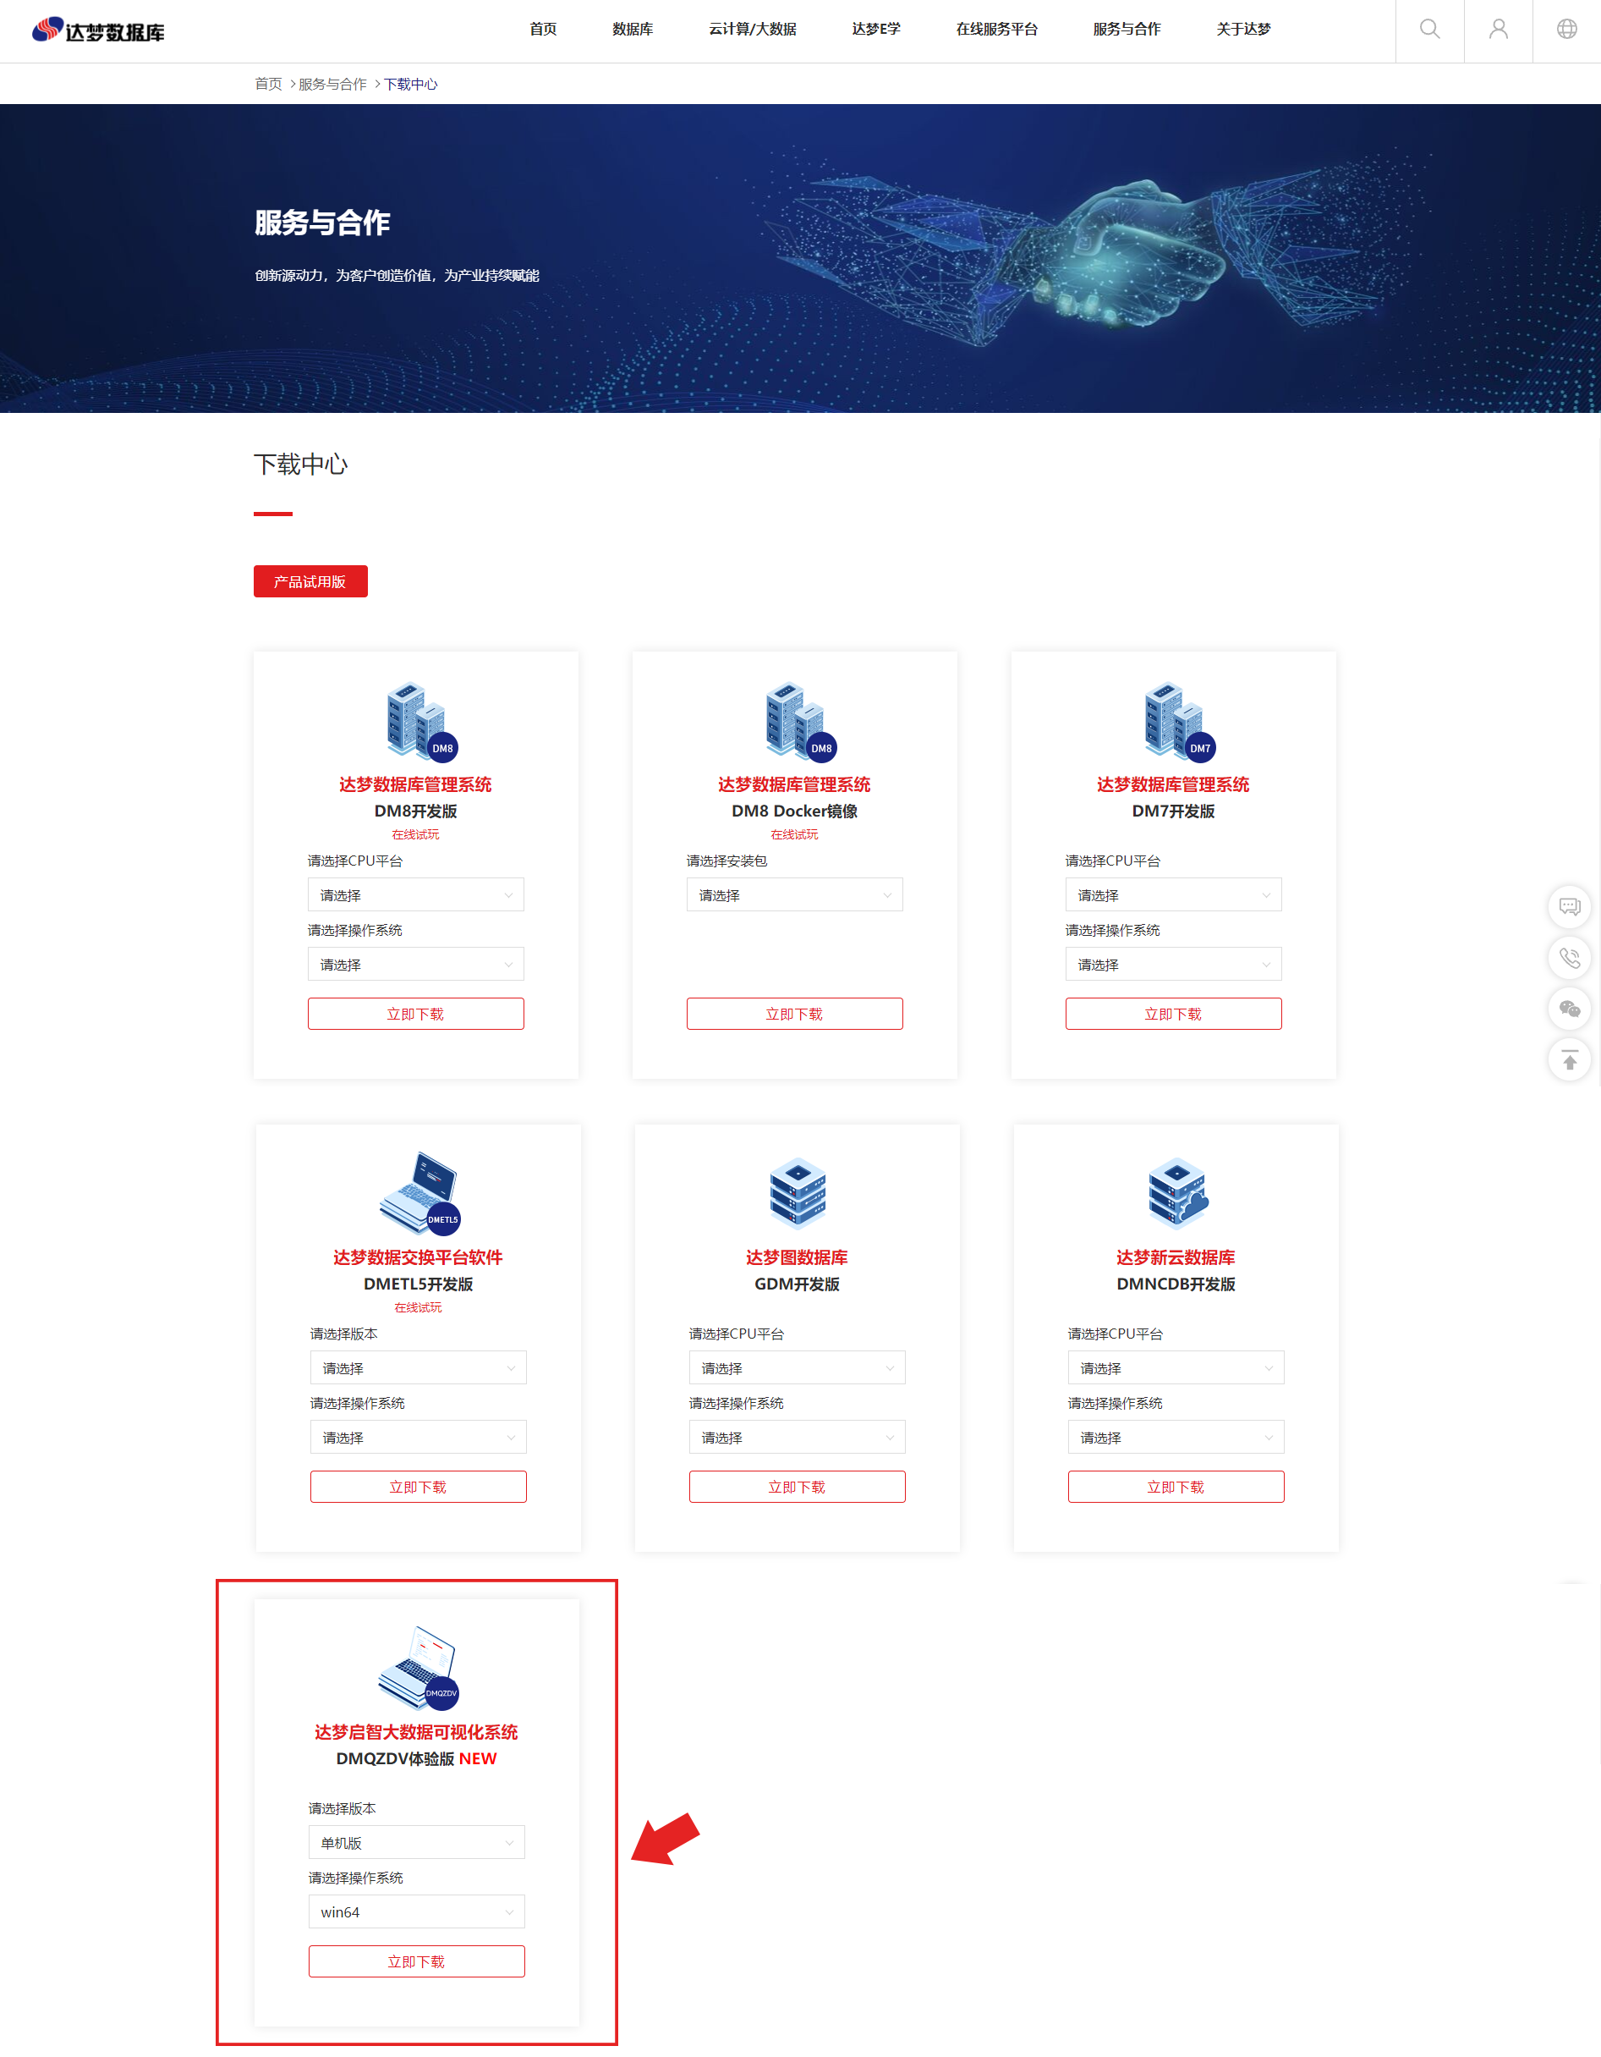Viewport: 1601px width, 2057px height.
Task: Select the 产品试用版 tab
Action: [310, 581]
